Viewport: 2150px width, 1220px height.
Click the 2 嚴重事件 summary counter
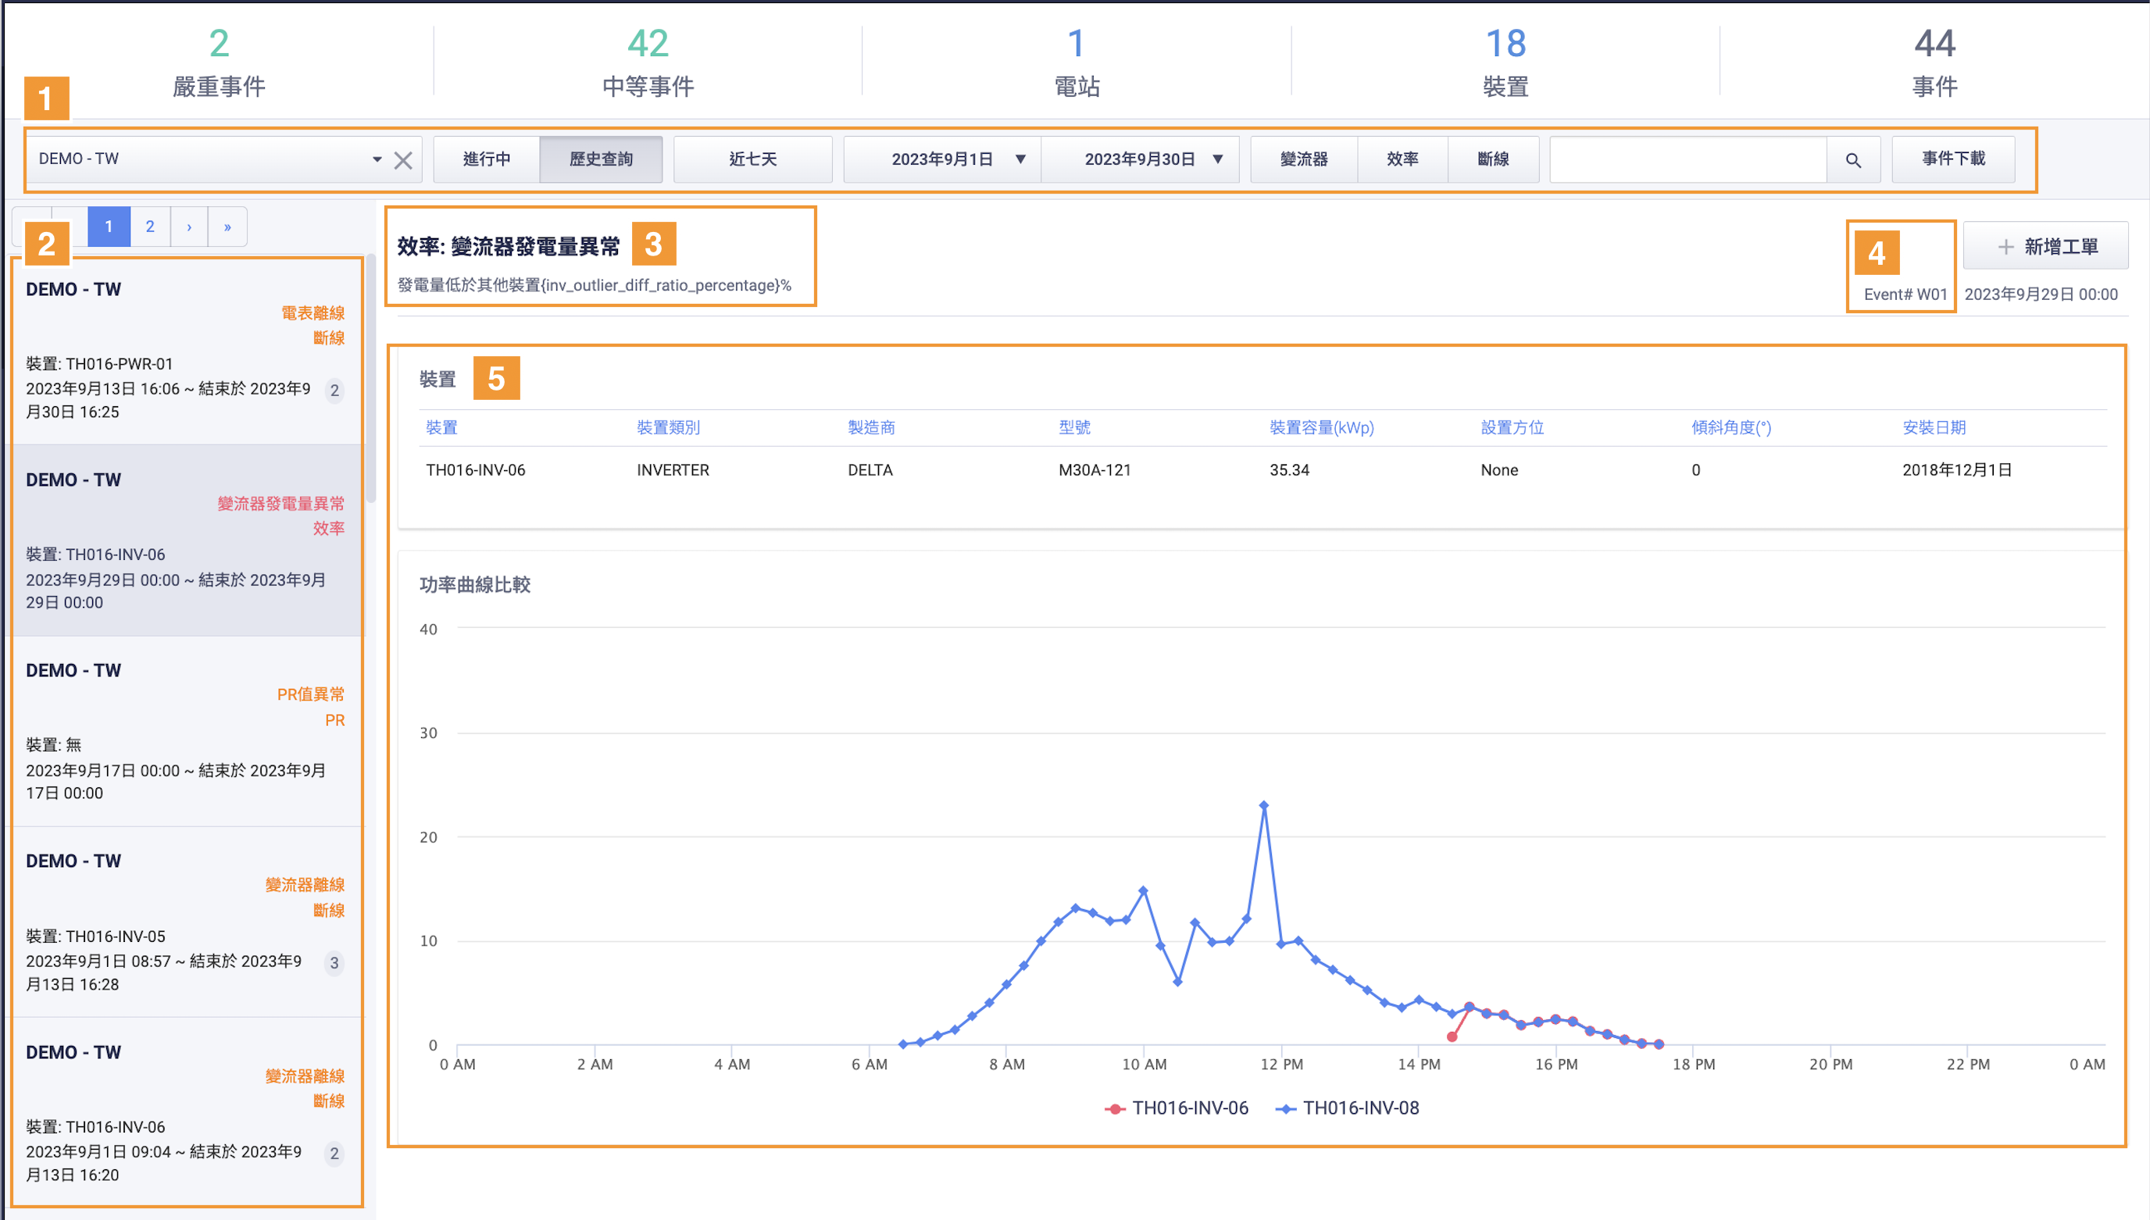(219, 62)
